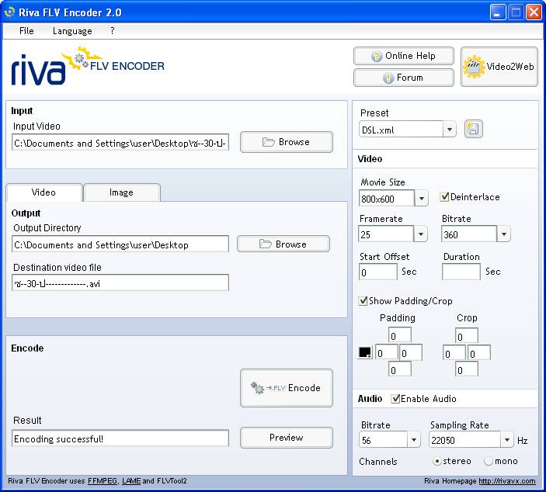Uncheck Enable Audio
Screen dimensions: 546x492
click(x=395, y=398)
